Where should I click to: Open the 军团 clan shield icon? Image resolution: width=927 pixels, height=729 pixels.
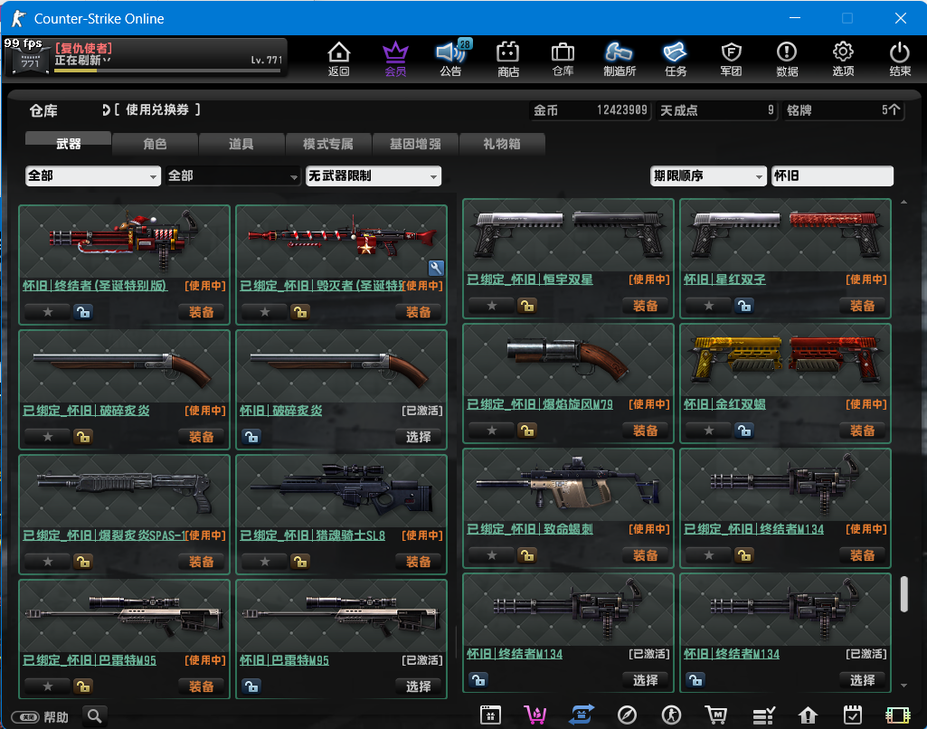[x=732, y=59]
